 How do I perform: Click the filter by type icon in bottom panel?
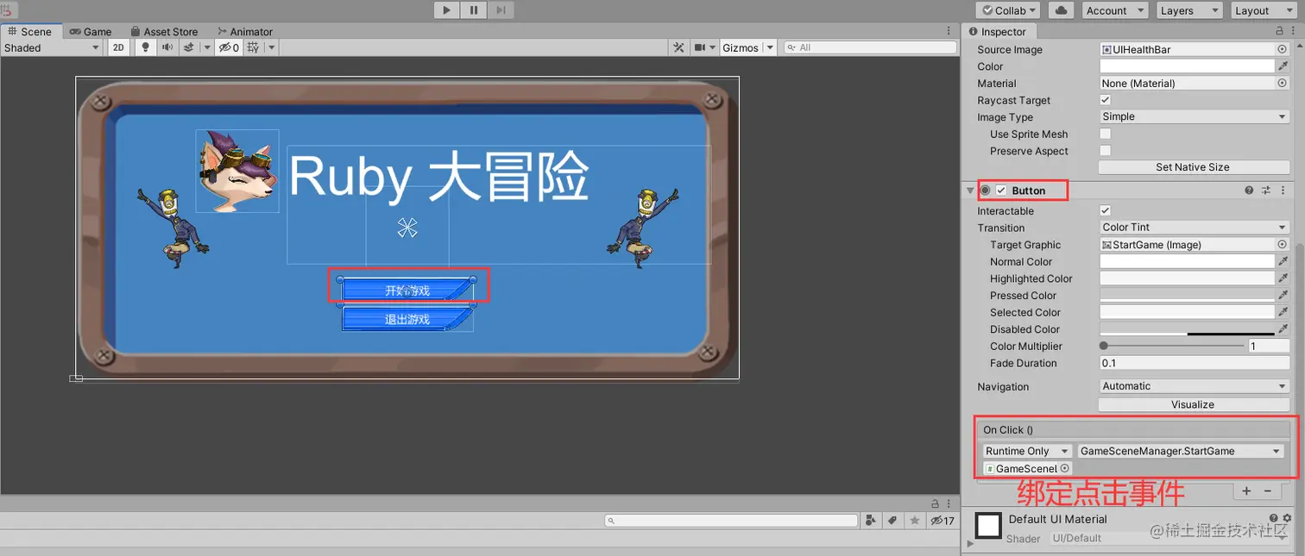(872, 521)
